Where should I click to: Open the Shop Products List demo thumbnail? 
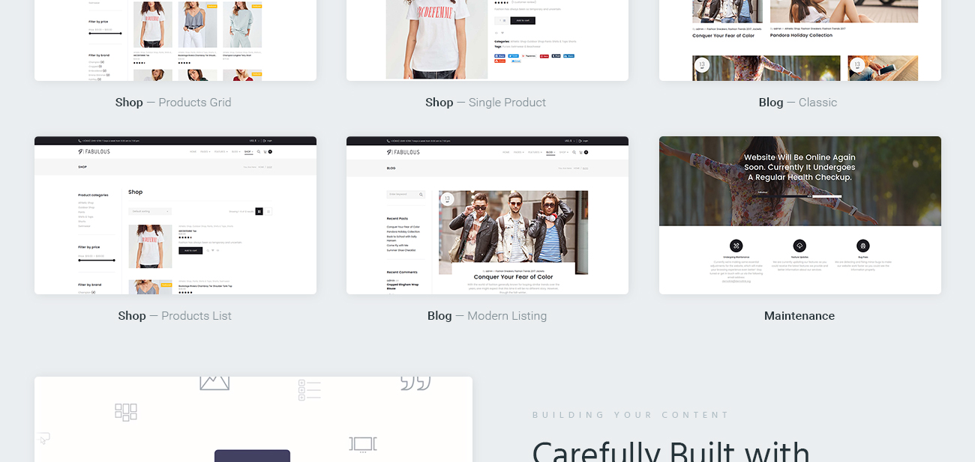tap(175, 216)
